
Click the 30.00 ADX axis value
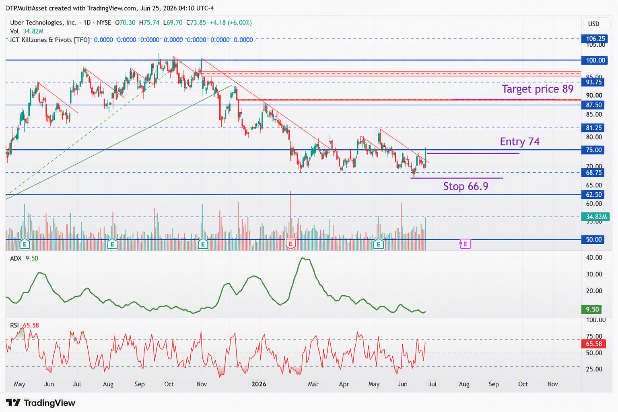pyautogui.click(x=594, y=274)
